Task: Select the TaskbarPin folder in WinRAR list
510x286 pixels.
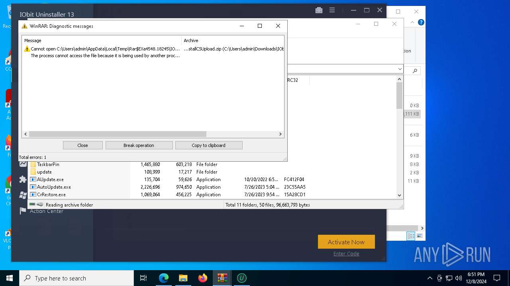Action: (x=48, y=164)
